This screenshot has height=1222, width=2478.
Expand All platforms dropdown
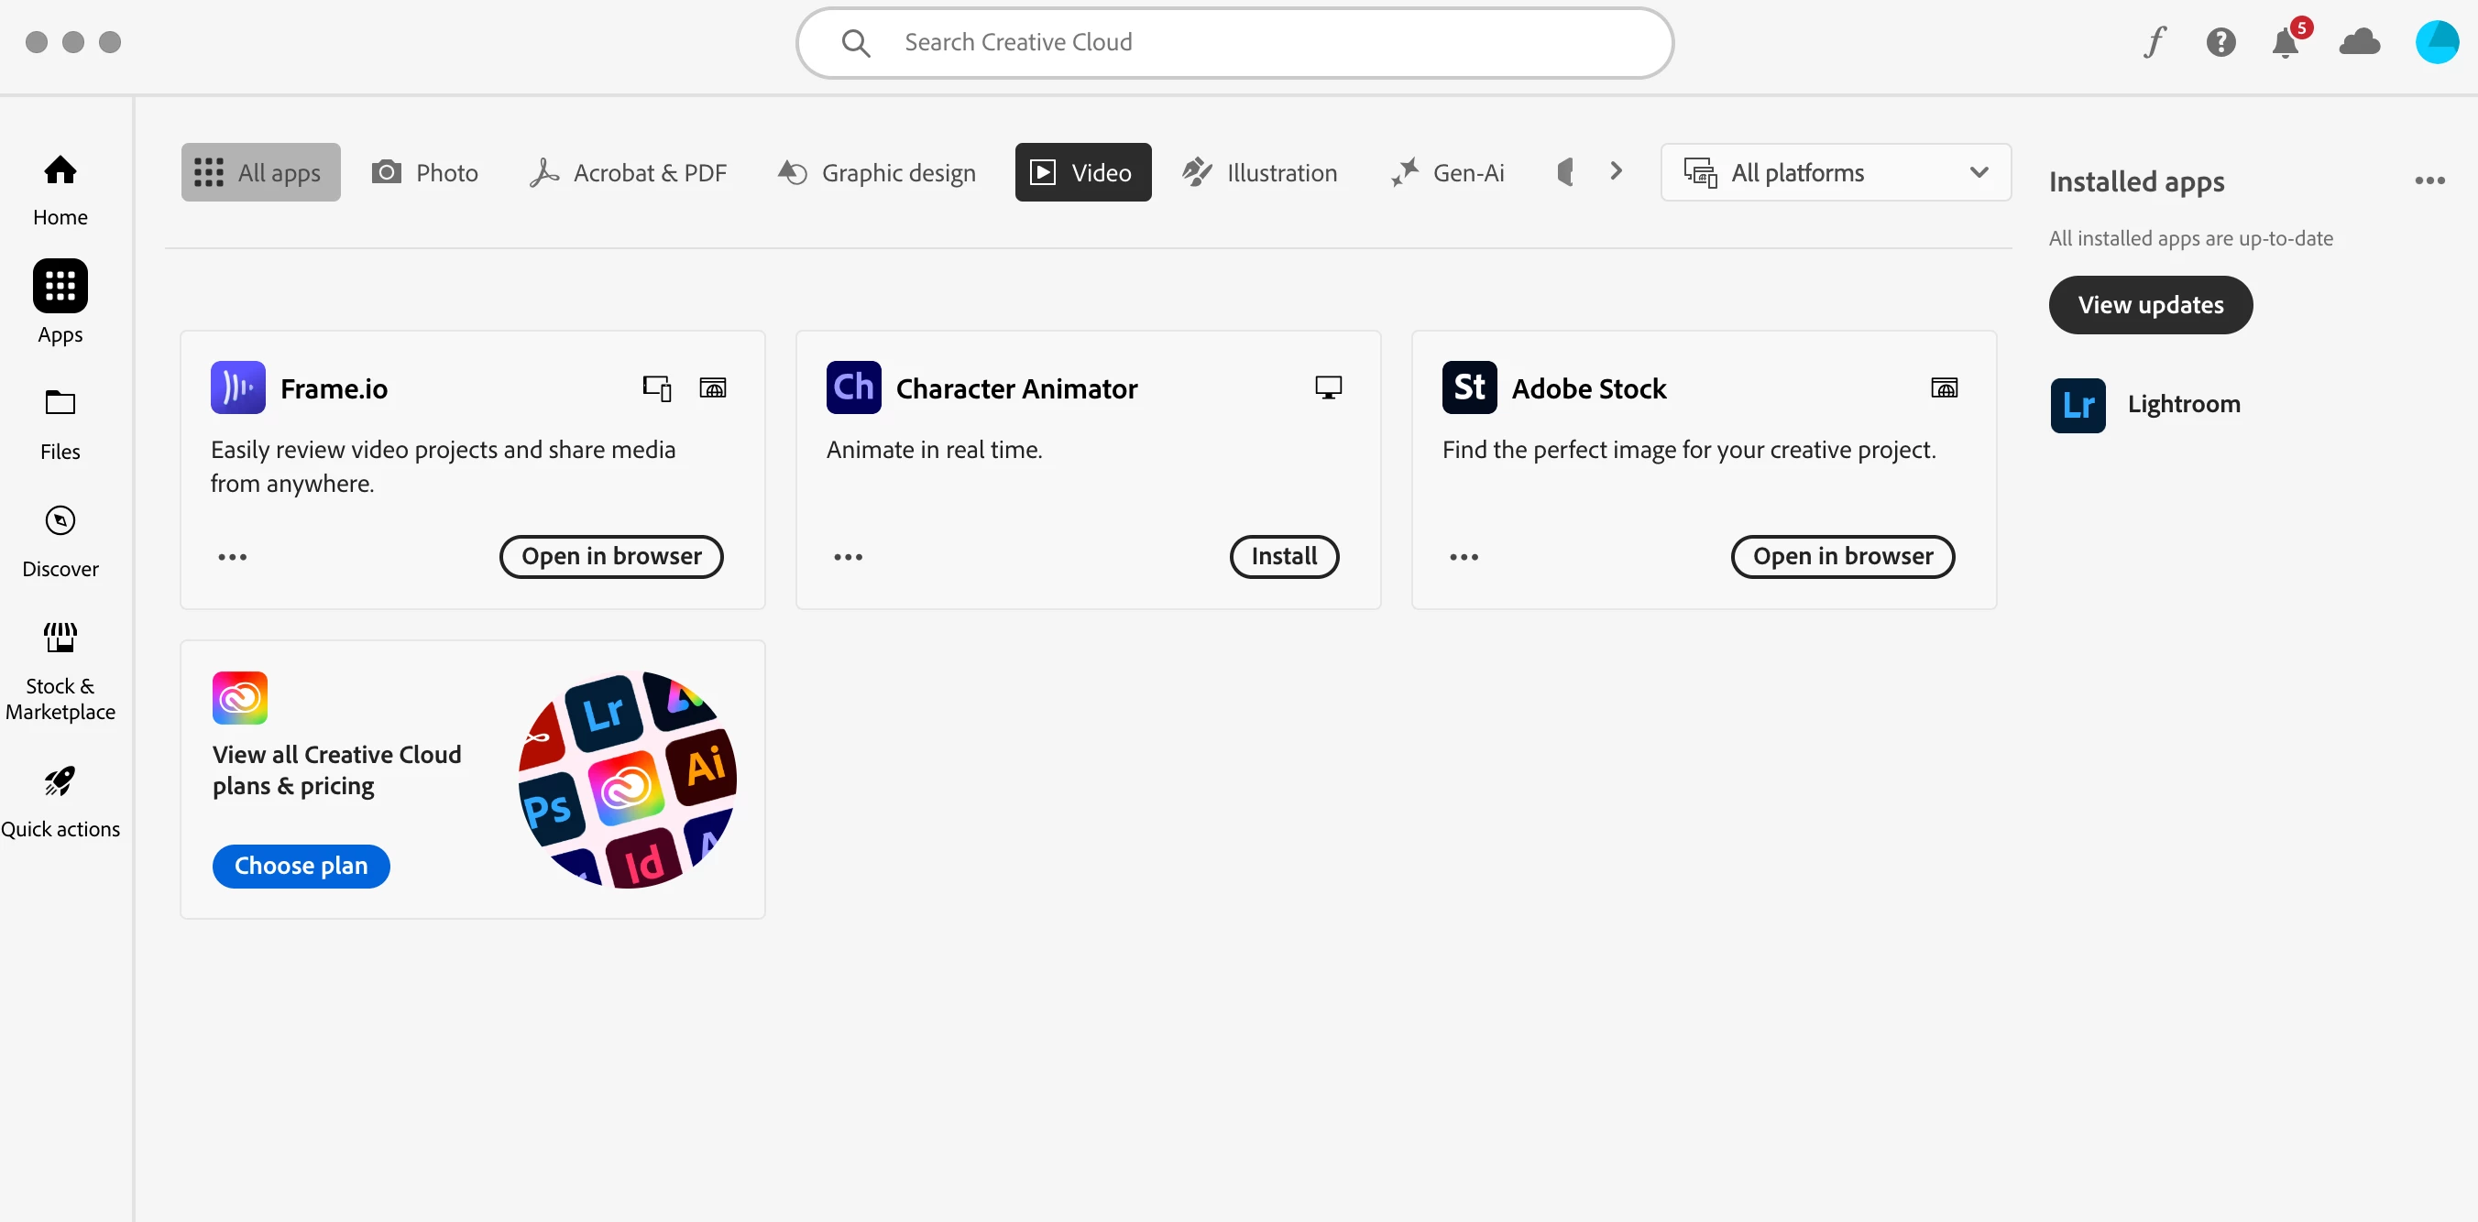pyautogui.click(x=1835, y=172)
